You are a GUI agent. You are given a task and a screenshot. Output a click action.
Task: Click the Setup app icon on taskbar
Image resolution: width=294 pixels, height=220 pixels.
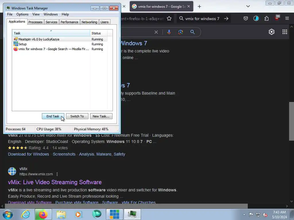[114, 214]
